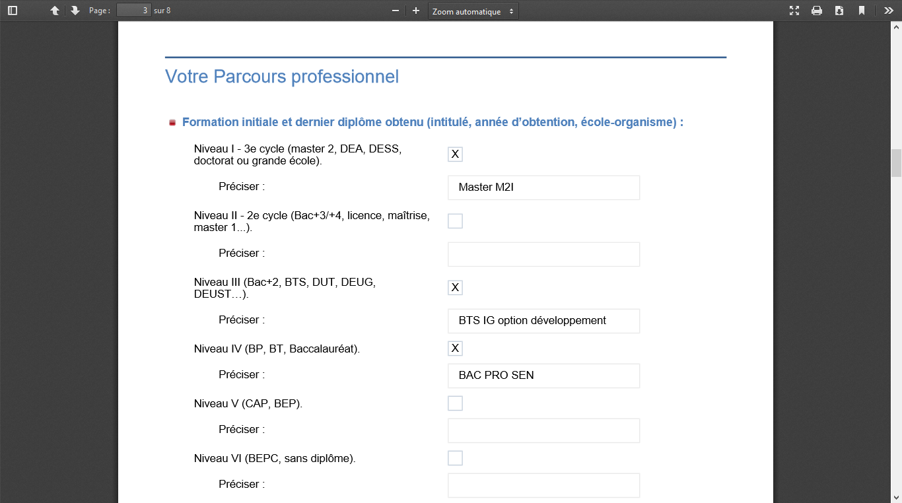The image size is (902, 503).
Task: Switch to presentation fullscreen mode
Action: click(x=794, y=11)
